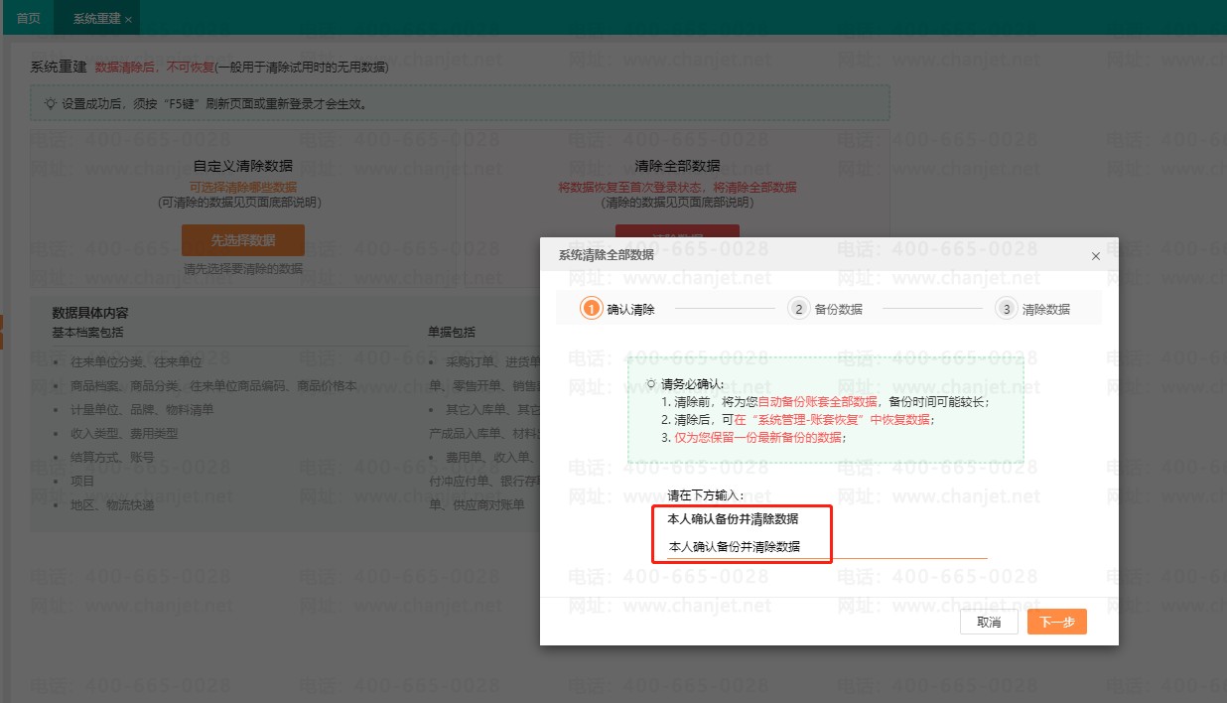Click the 项目 list item
Screen dimensions: 1227x703
click(82, 481)
